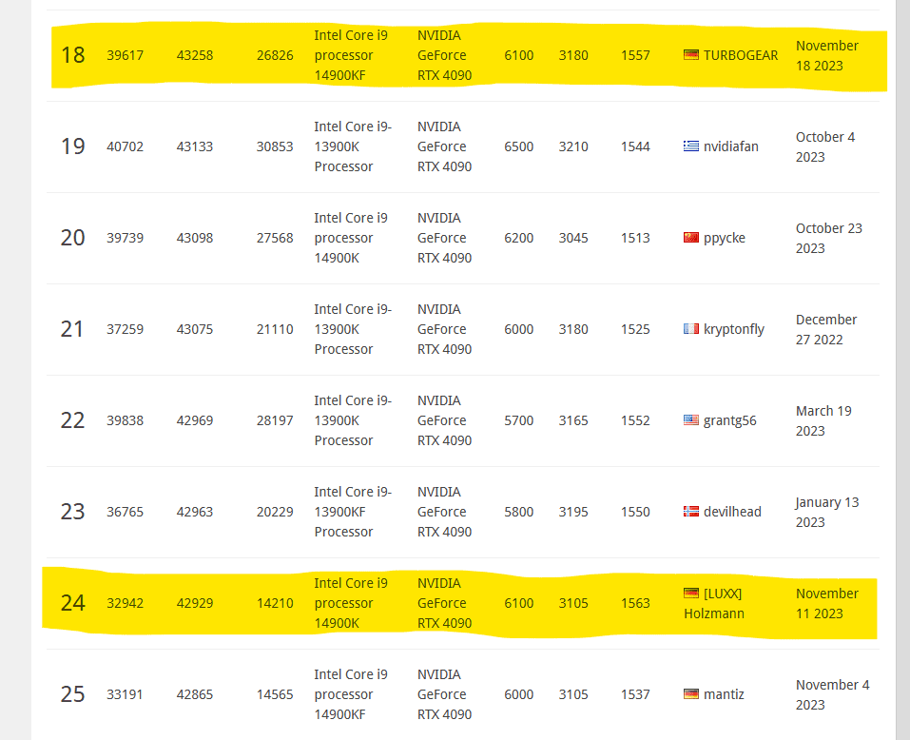Click graphics score 43075
This screenshot has width=910, height=740.
tap(194, 329)
